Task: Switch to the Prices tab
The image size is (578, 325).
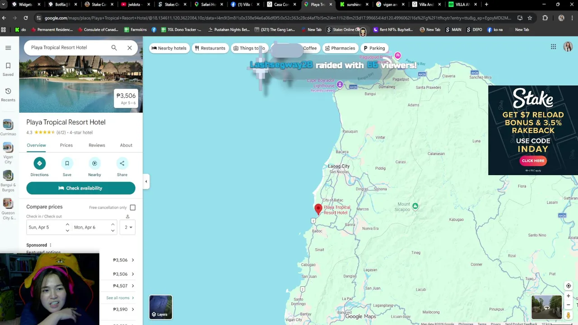Action: [66, 145]
